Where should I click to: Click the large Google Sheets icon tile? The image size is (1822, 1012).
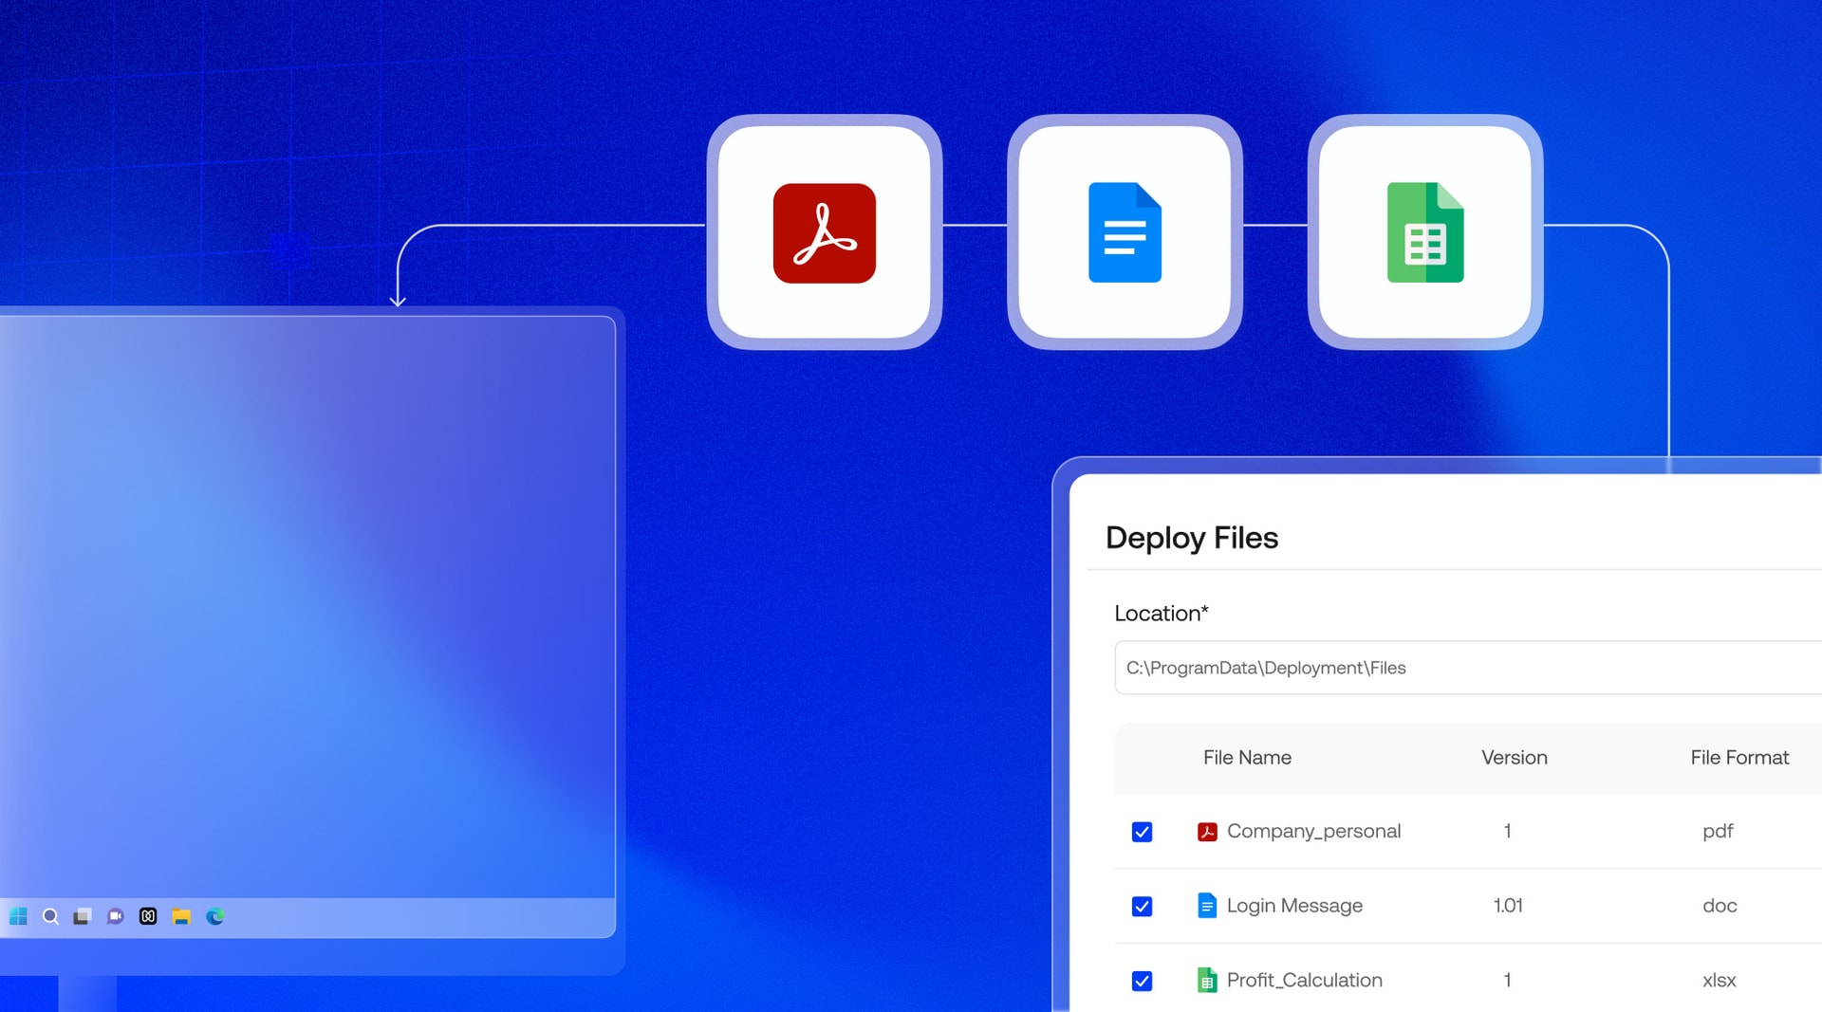pyautogui.click(x=1424, y=232)
